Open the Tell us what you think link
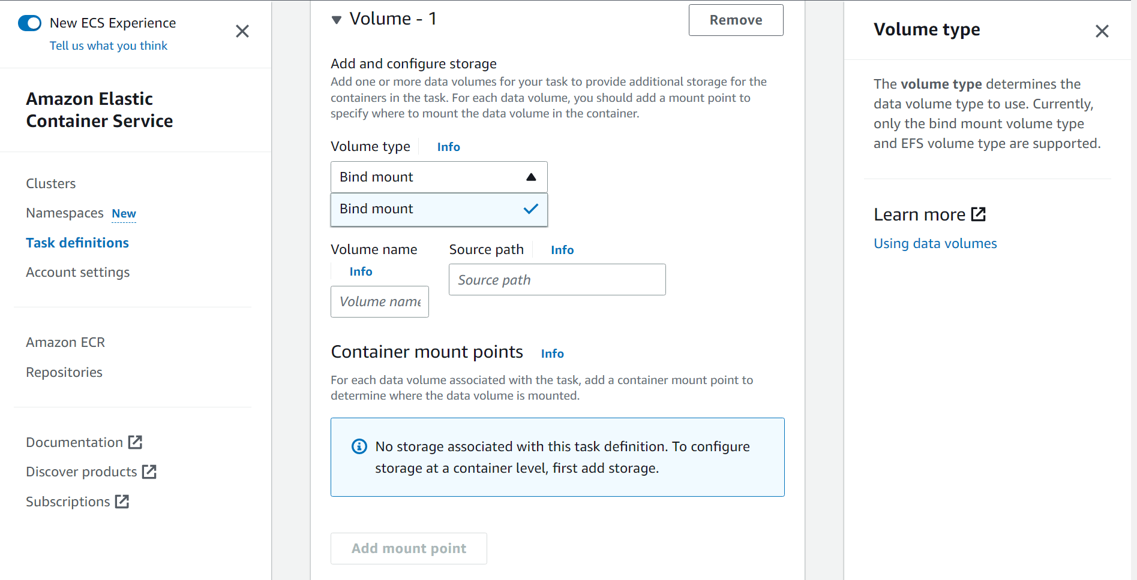The height and width of the screenshot is (580, 1137). point(108,46)
